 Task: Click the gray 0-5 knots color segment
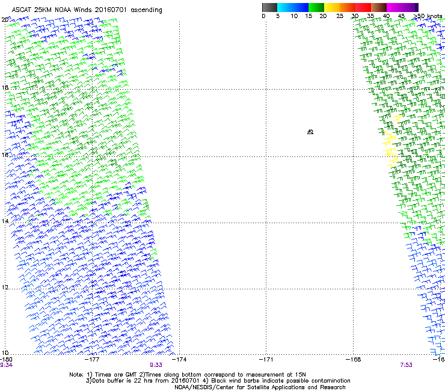(x=269, y=7)
